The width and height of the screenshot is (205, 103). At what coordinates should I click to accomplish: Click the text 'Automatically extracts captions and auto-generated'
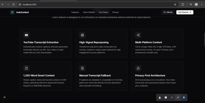[46, 47]
